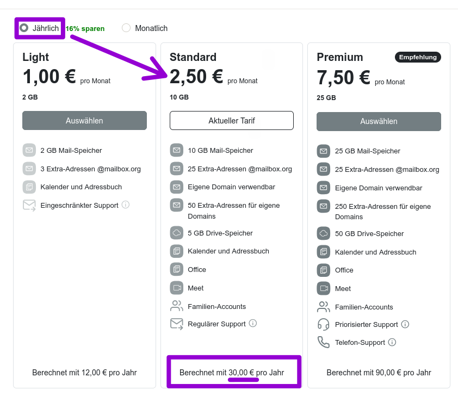Click the Premium Empfehlung badge
Image resolution: width=458 pixels, height=396 pixels.
pyautogui.click(x=418, y=57)
